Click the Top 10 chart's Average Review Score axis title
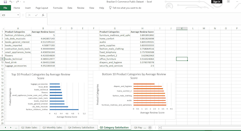 (x=67, y=117)
